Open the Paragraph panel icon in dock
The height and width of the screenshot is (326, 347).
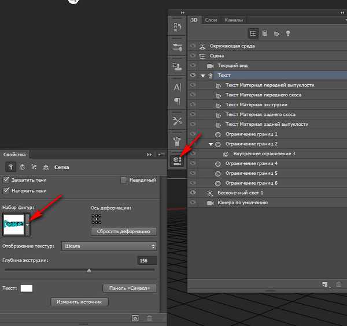tap(178, 102)
